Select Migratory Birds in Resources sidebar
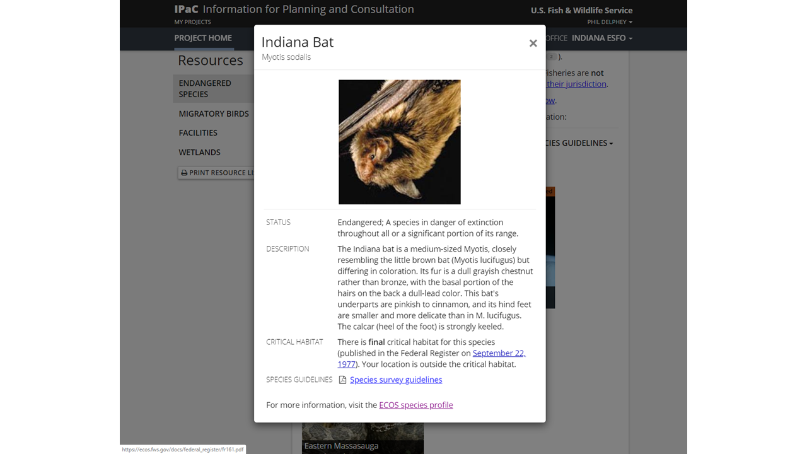807x454 pixels. [x=214, y=113]
